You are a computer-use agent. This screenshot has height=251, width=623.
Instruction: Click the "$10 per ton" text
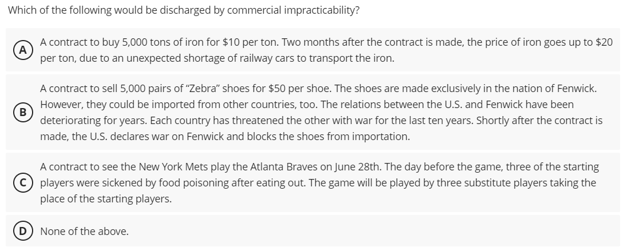246,42
